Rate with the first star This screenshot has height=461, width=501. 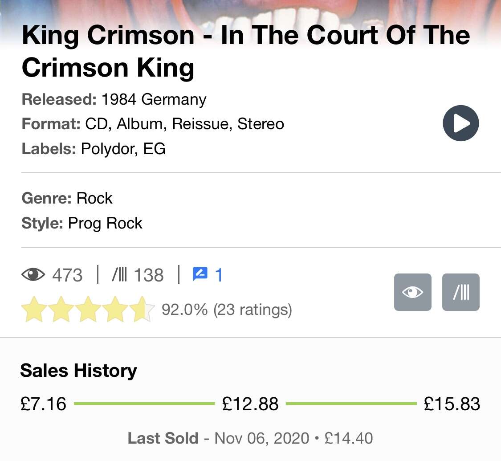pyautogui.click(x=34, y=309)
